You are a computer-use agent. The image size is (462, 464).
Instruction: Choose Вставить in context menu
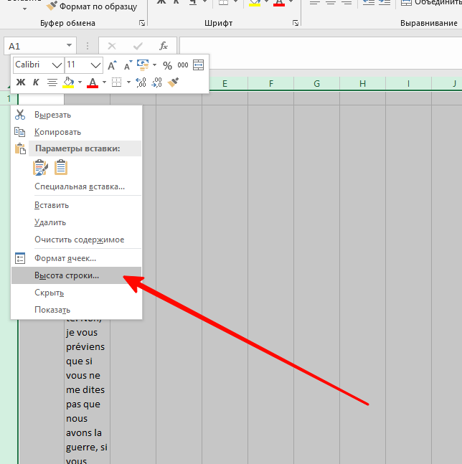[x=76, y=205]
